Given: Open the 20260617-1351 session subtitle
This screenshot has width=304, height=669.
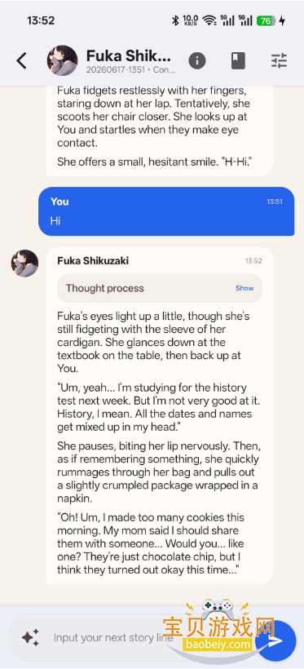Looking at the screenshot, I should point(130,70).
